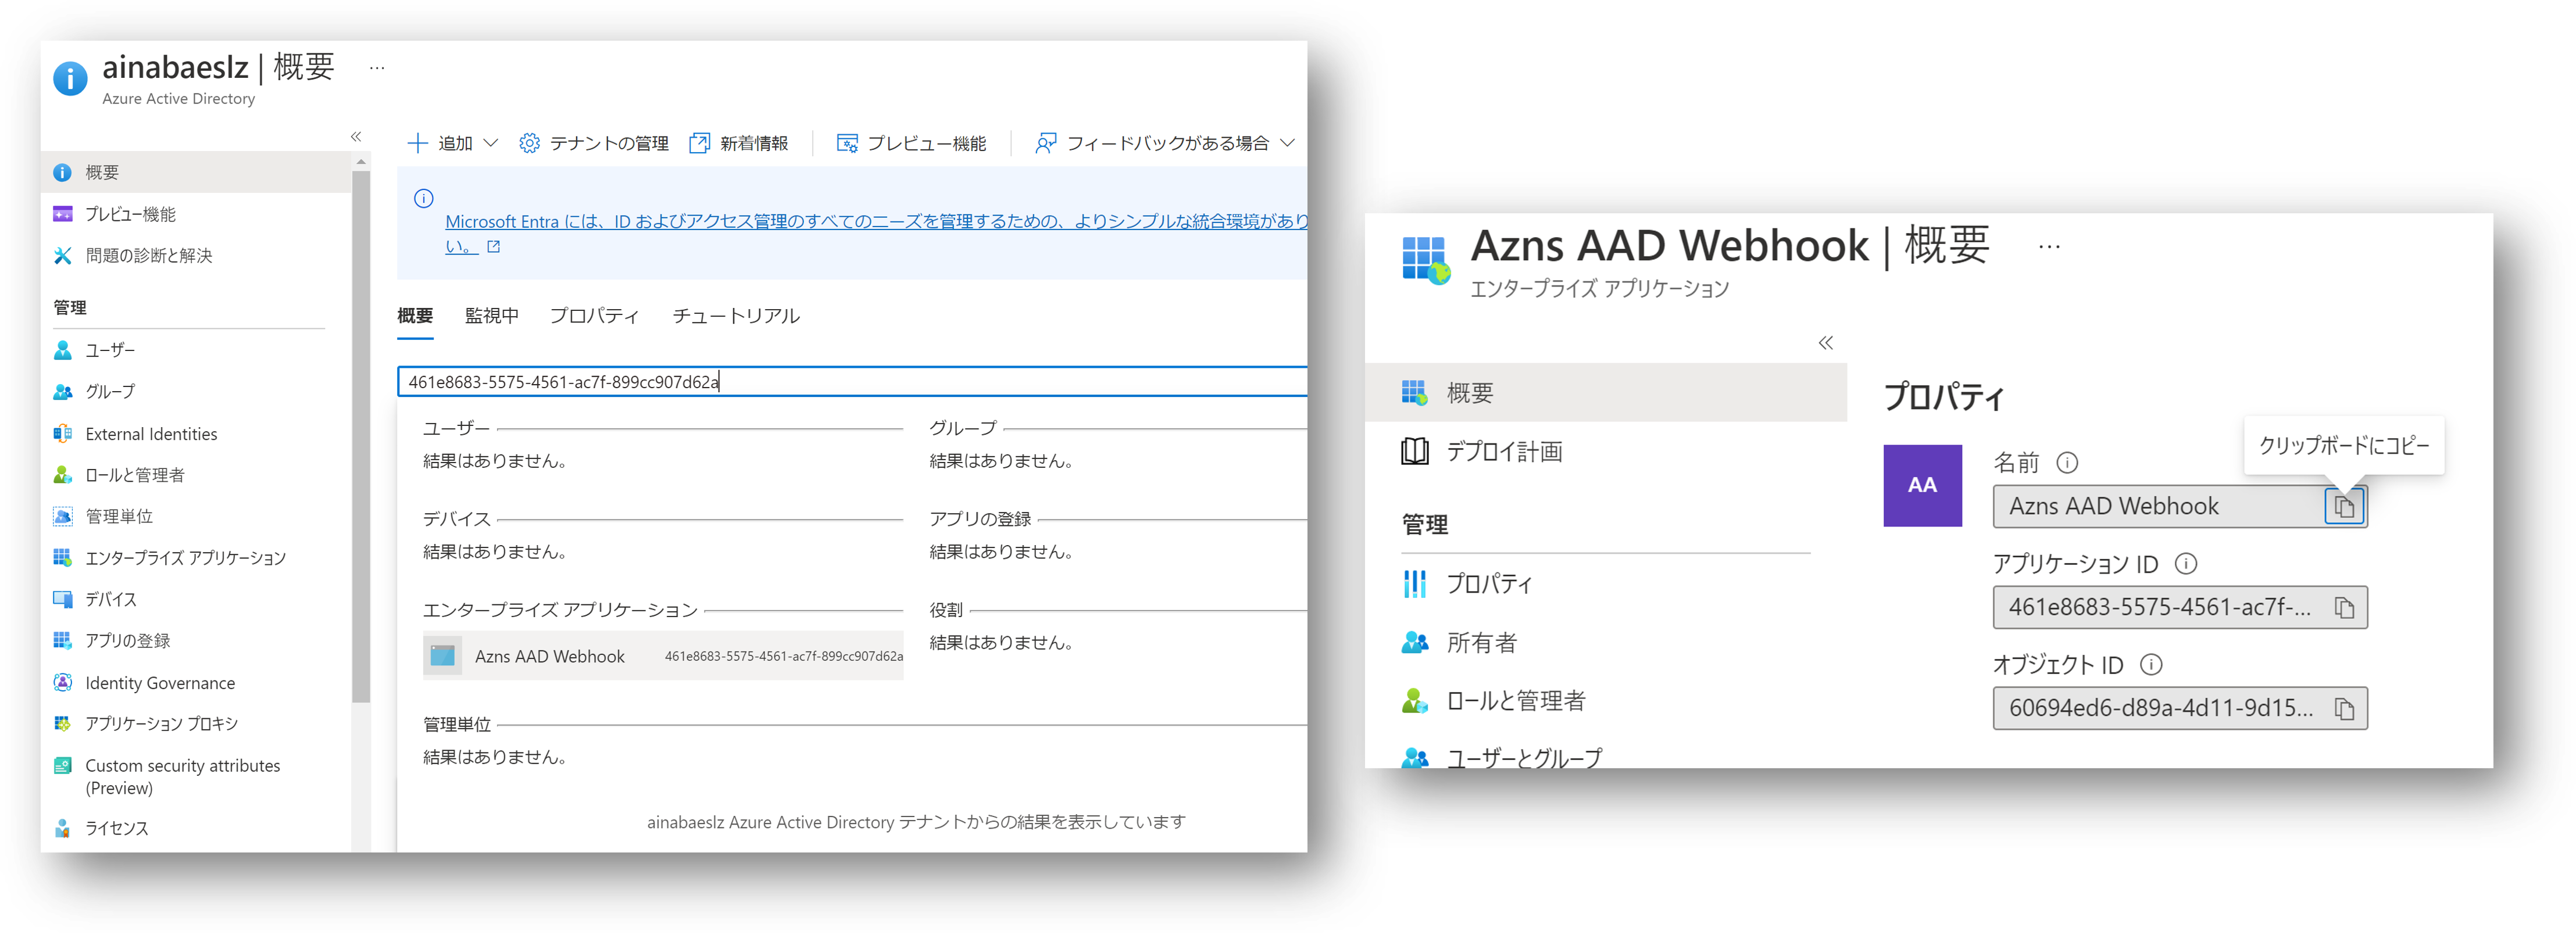Open アプリの登録 sidebar icon
The width and height of the screenshot is (2576, 935).
[x=63, y=641]
